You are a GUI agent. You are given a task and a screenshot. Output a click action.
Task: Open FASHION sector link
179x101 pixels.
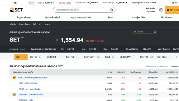point(26,100)
